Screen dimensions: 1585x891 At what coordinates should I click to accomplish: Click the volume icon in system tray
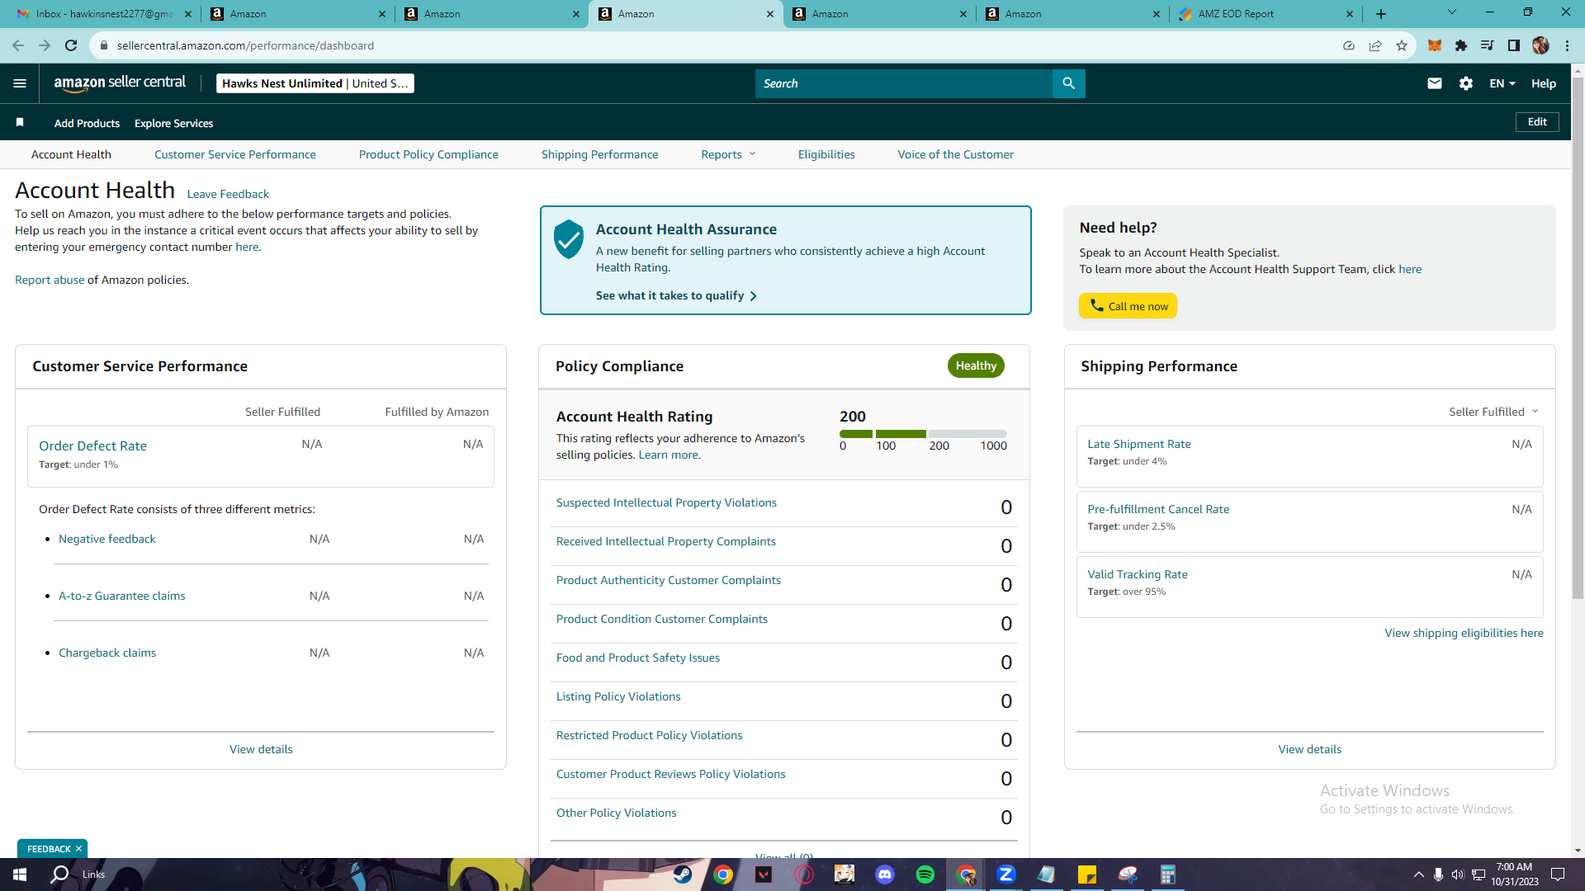tap(1458, 874)
